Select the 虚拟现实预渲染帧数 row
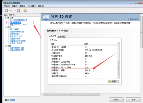Image resolution: width=143 pixels, height=103 pixels. tap(84, 76)
